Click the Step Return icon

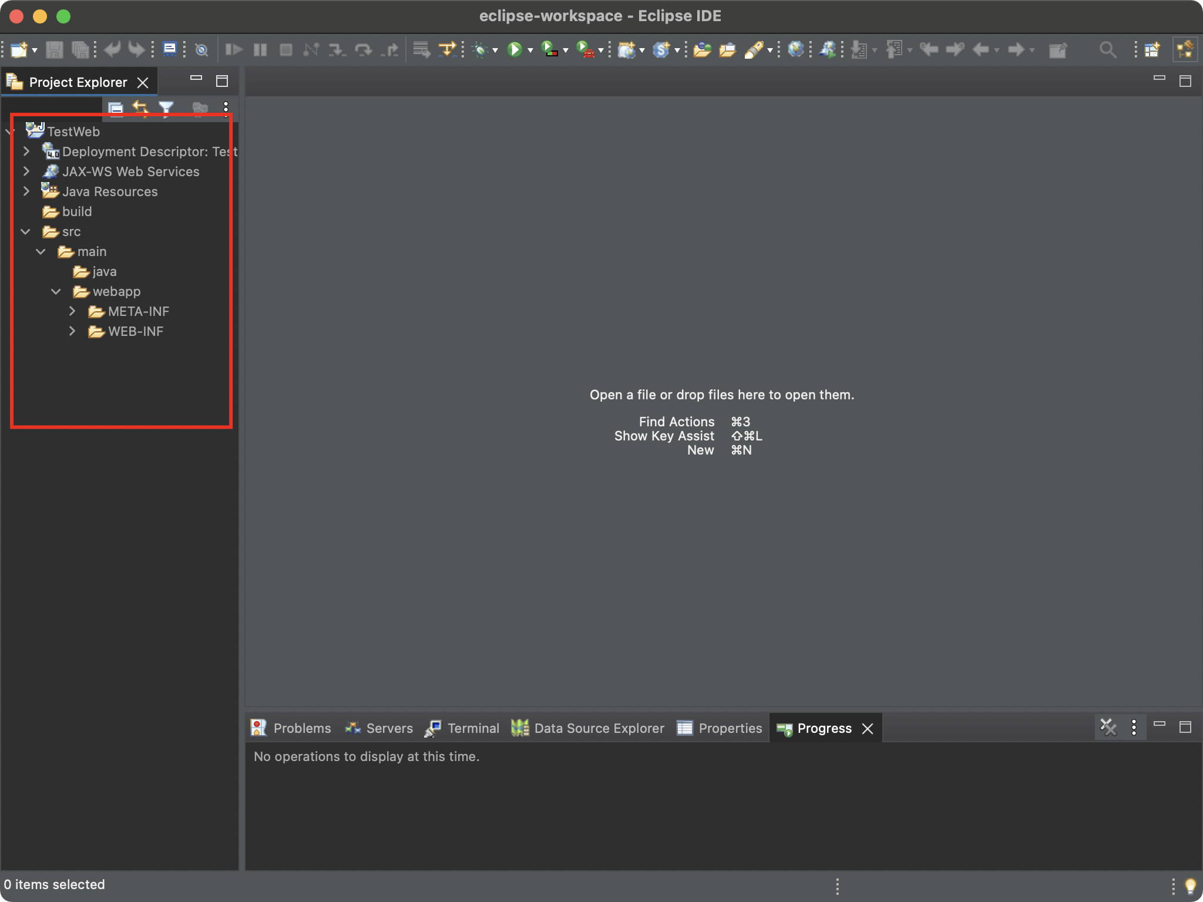[389, 50]
